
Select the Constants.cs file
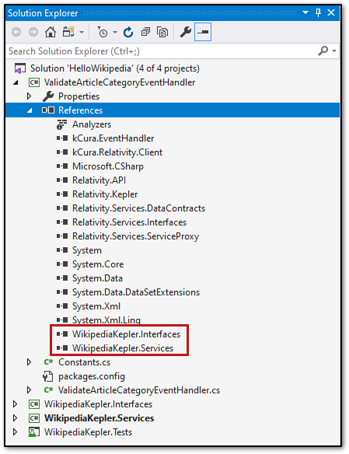84,362
